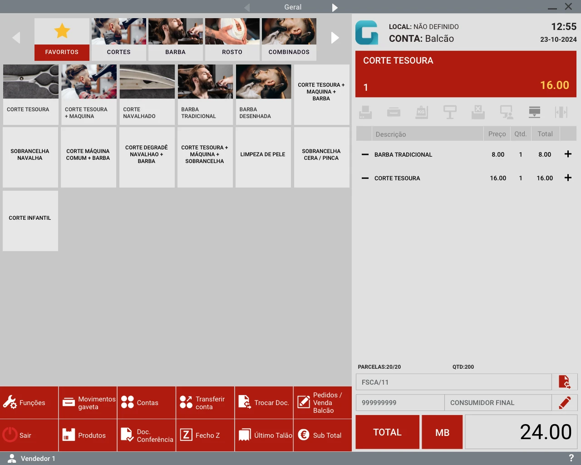Click the G application logo

pos(367,32)
